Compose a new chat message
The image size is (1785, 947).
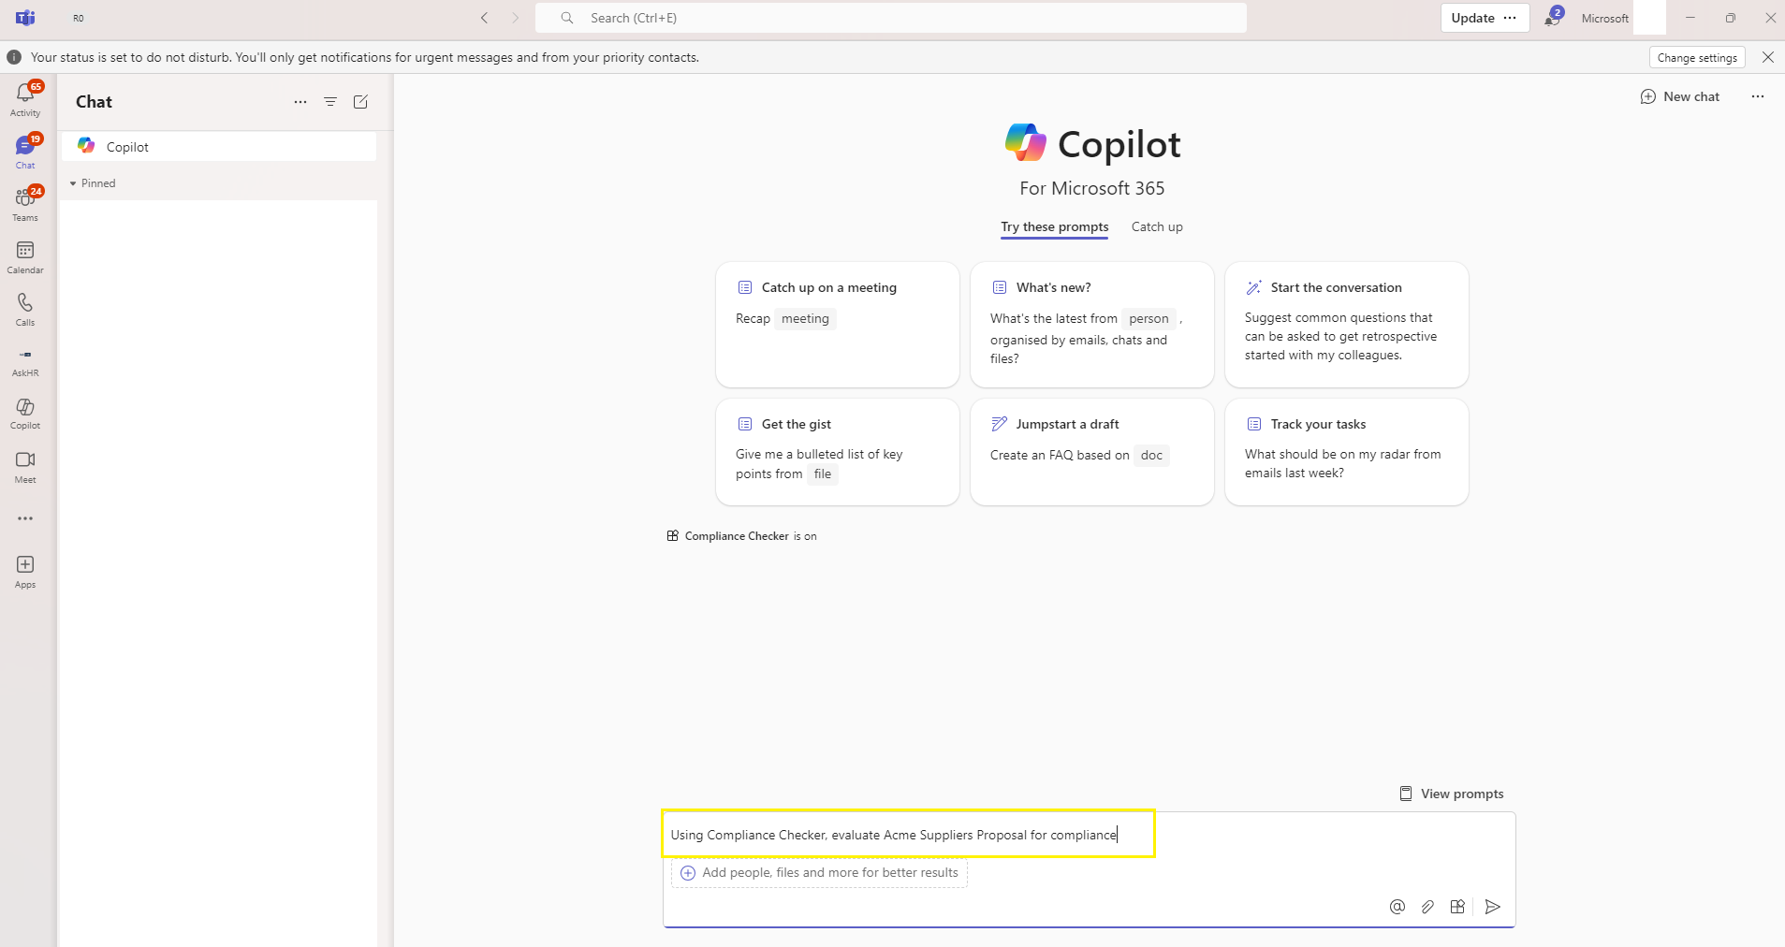click(x=360, y=102)
